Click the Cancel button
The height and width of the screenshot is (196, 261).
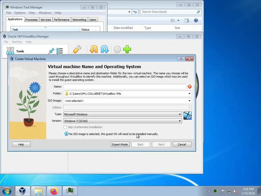click(182, 144)
